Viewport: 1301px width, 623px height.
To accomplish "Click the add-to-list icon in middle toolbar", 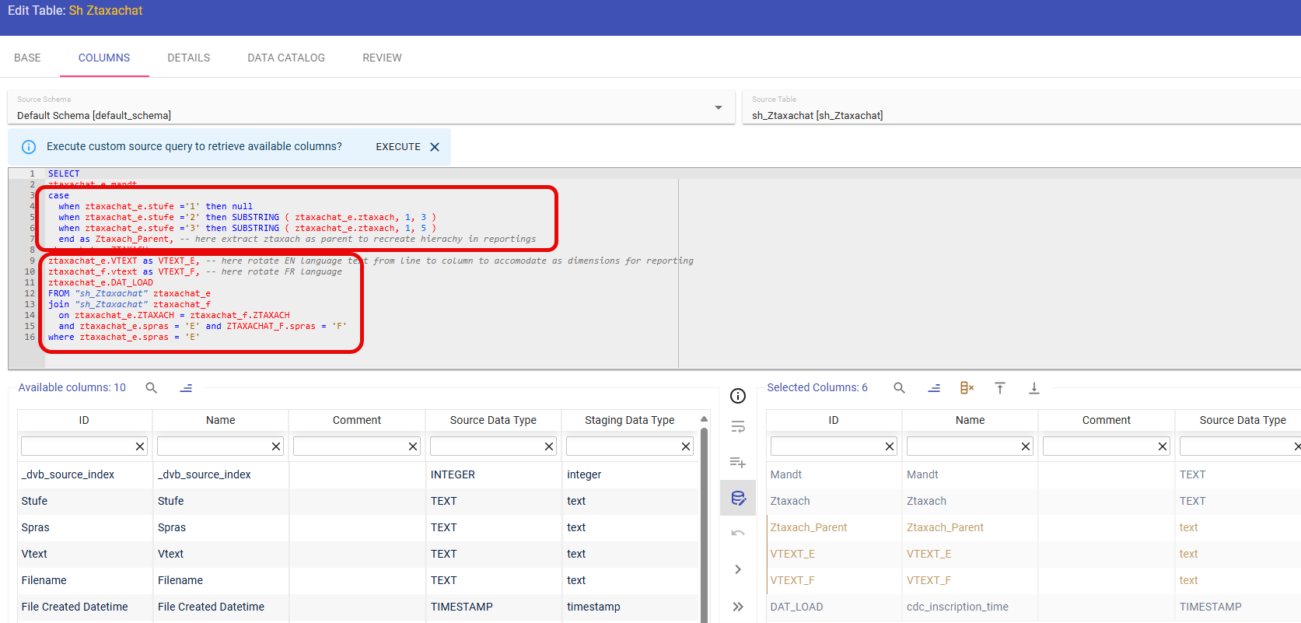I will (x=738, y=463).
